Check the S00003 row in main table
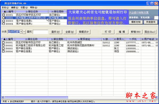The width and height of the screenshot is (159, 104). pos(3,48)
